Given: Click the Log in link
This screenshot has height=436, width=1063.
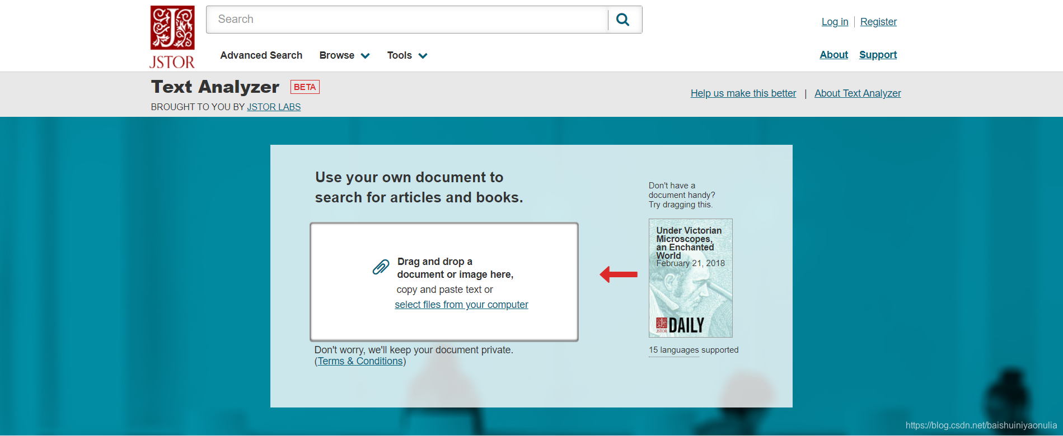Looking at the screenshot, I should click(835, 22).
